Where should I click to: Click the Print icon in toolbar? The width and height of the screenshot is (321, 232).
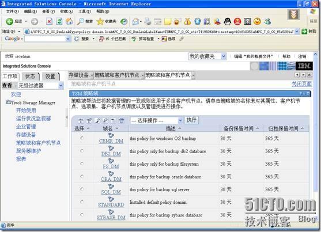pos(148,21)
